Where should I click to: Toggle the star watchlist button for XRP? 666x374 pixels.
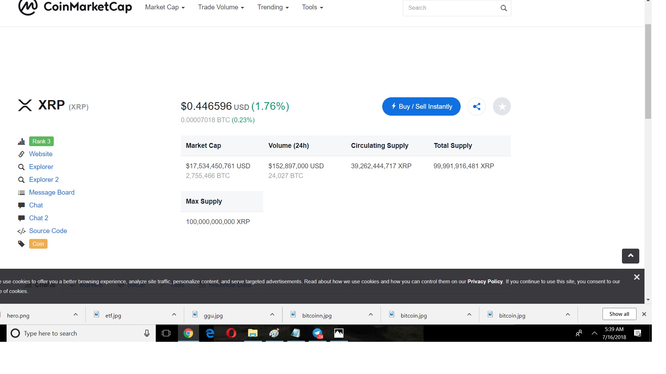pos(502,107)
